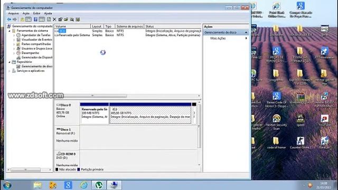Click the Reservado pelo Sistema 100 MB partition block
This screenshot has height=190, width=338.
[94, 113]
